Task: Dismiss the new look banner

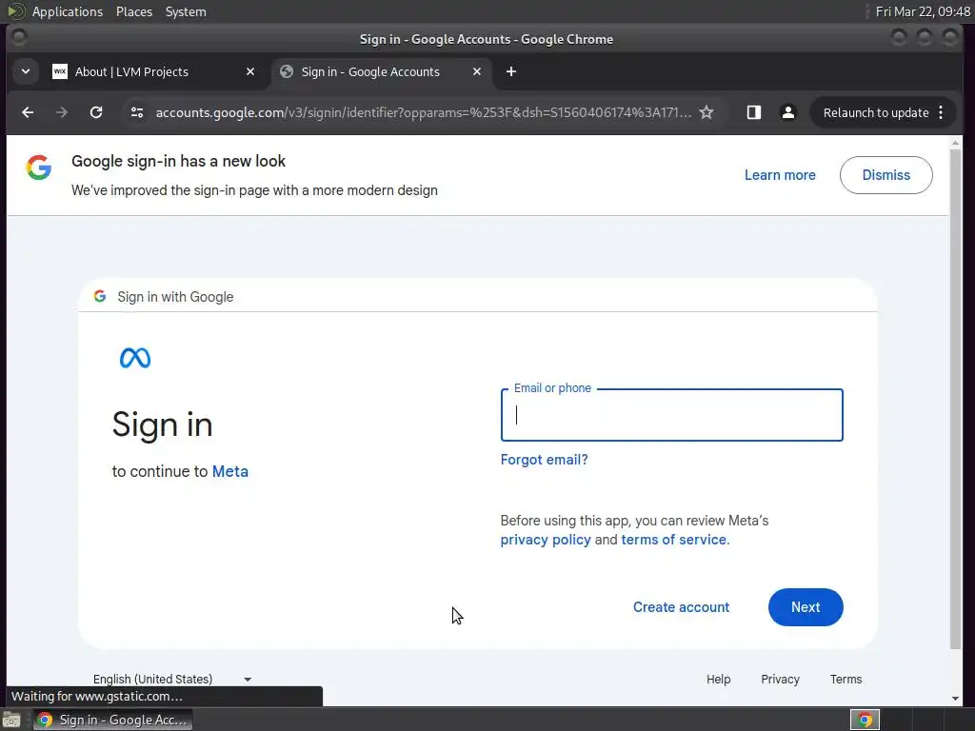Action: click(885, 175)
